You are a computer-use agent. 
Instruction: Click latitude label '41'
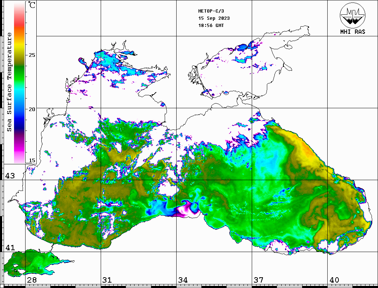tap(10, 247)
